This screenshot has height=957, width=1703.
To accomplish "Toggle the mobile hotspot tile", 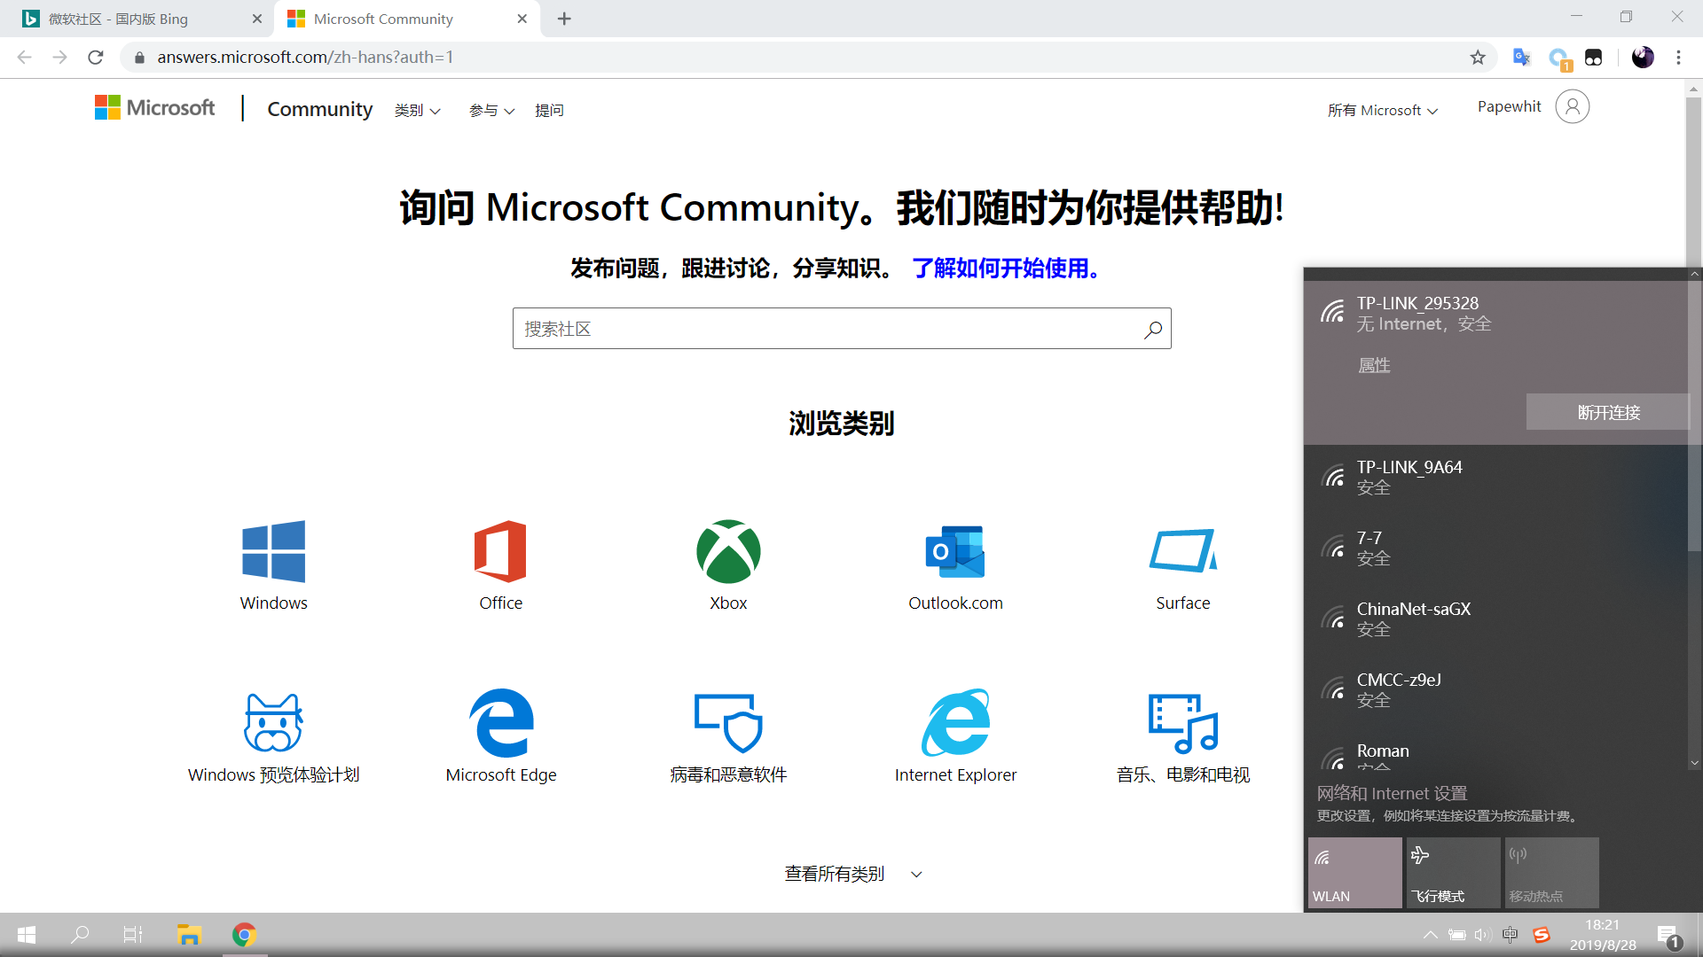I will click(x=1552, y=873).
